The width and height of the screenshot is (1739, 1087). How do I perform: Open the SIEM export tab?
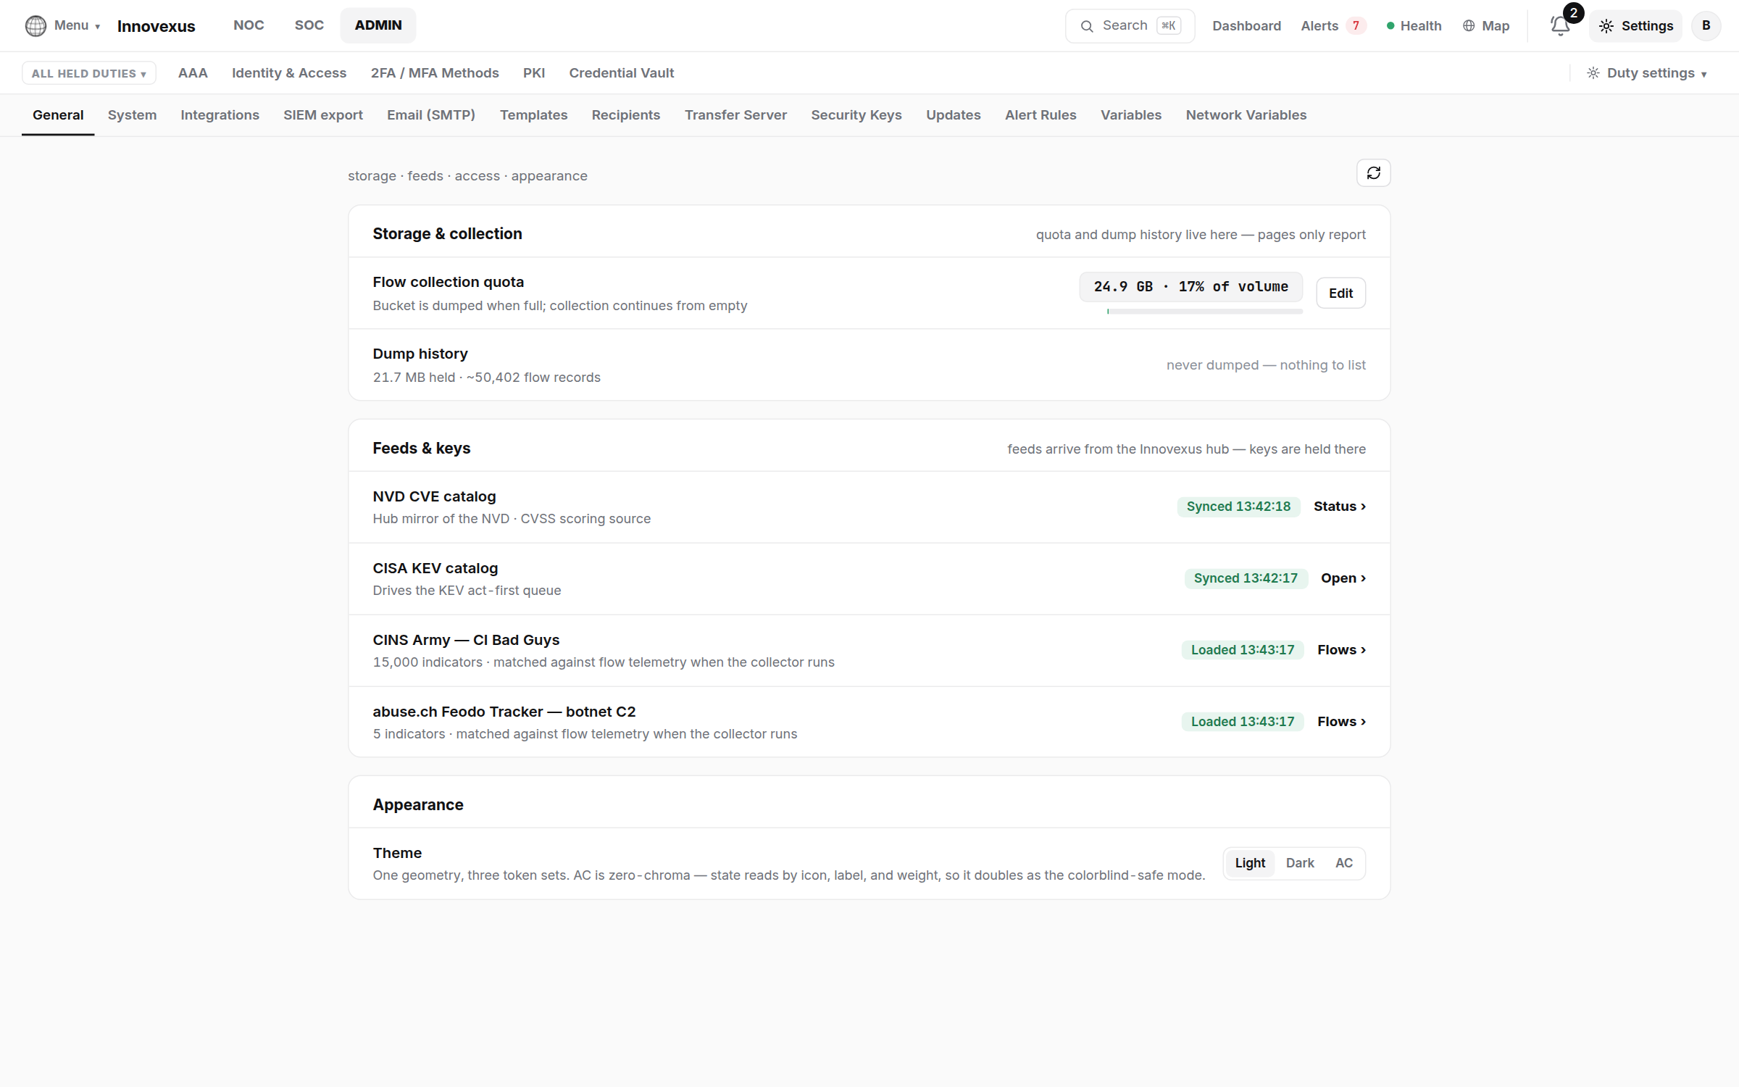tap(323, 115)
